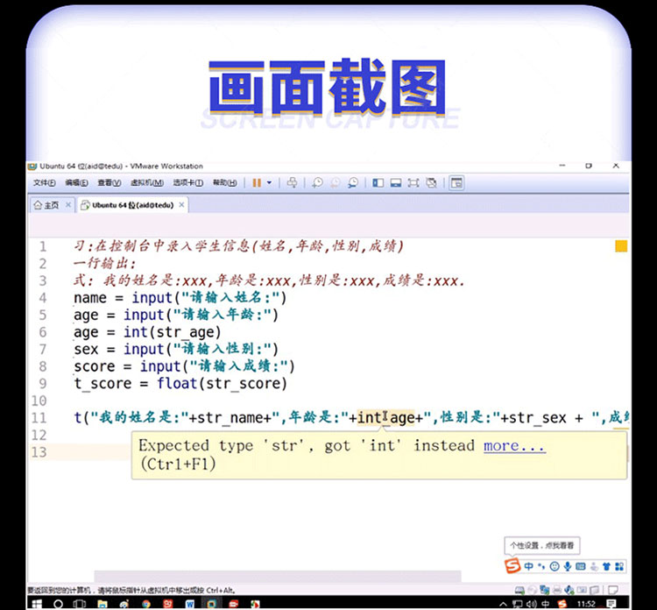657x610 pixels.
Task: Toggle Sogou Chinese/English mode 中 button
Action: pos(528,566)
